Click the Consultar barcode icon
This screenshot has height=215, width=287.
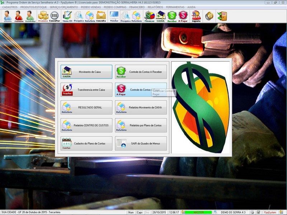[x=55, y=16]
